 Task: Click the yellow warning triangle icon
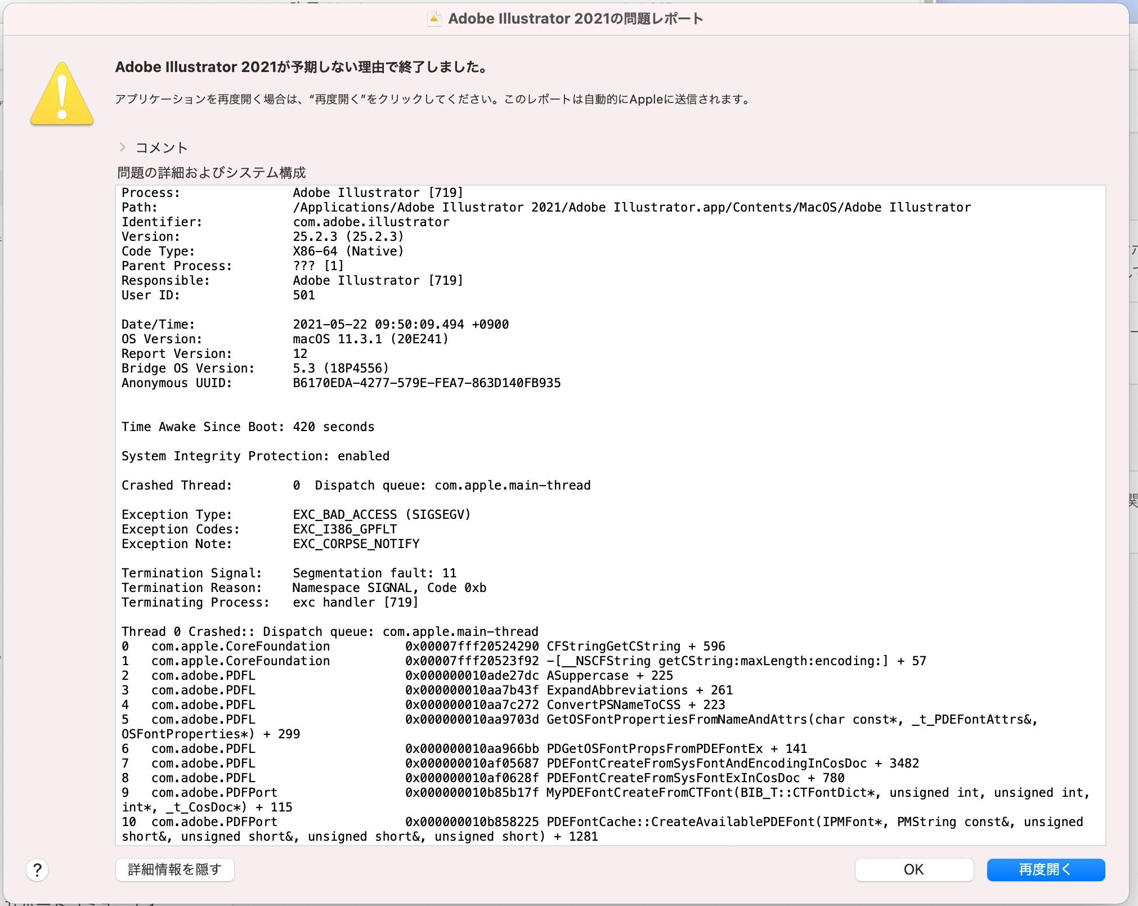click(62, 95)
